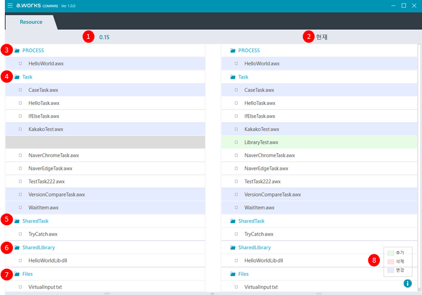Click SharedLibrary folder icon in 0.15 panel

click(x=17, y=247)
